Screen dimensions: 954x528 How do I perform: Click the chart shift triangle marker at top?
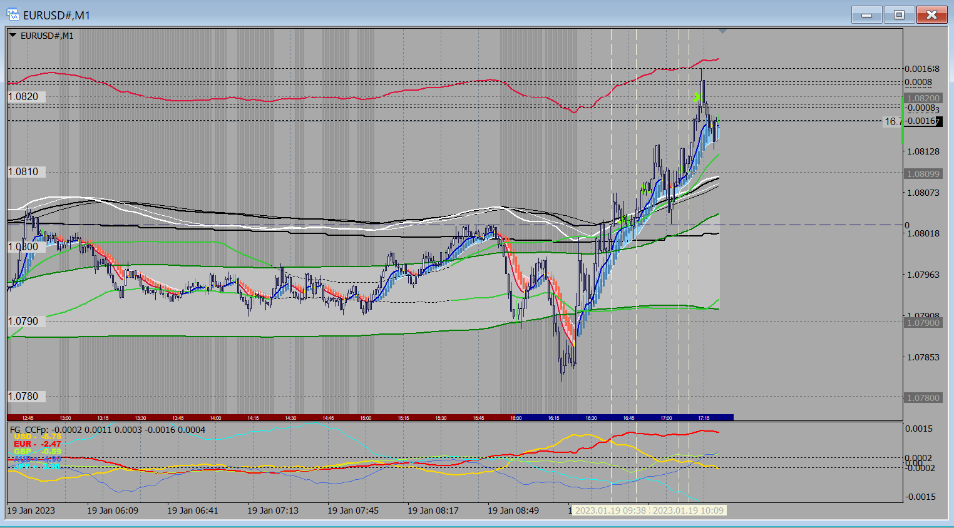coord(722,31)
